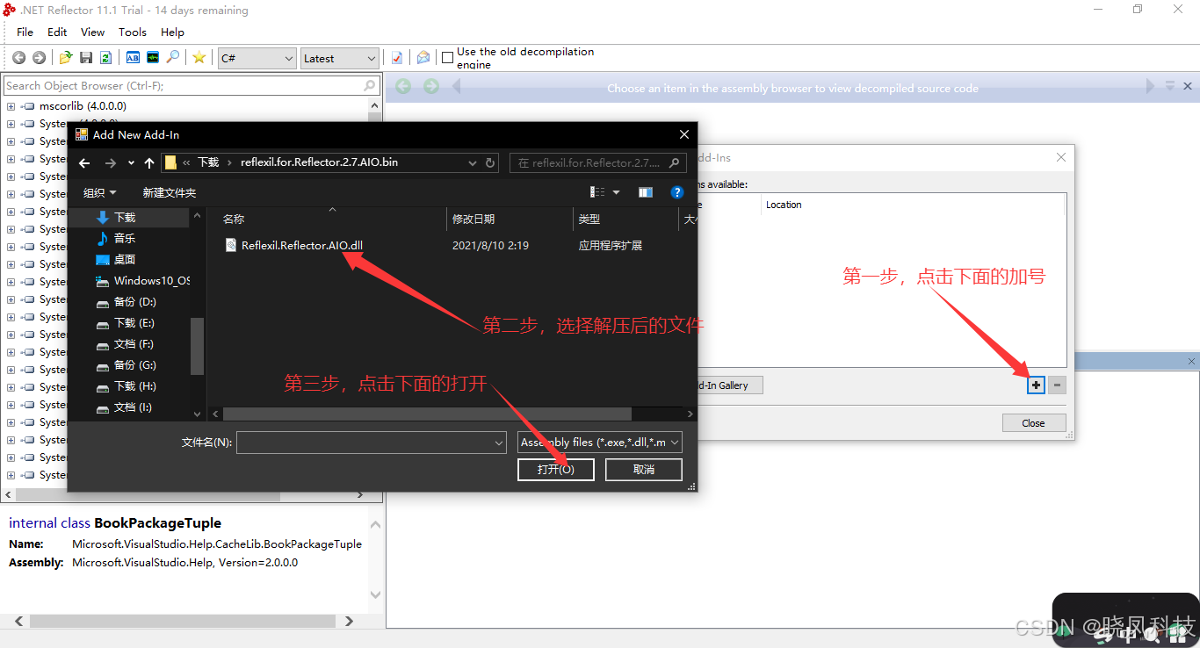The image size is (1200, 648).
Task: Click the file dialog search box
Action: [x=597, y=162]
